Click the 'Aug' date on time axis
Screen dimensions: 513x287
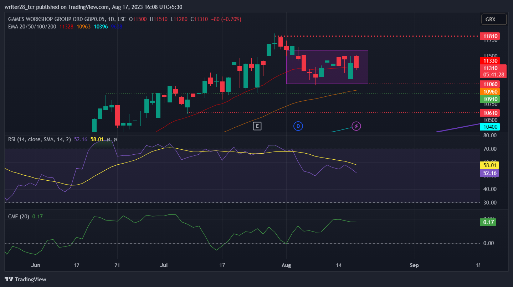pyautogui.click(x=286, y=265)
